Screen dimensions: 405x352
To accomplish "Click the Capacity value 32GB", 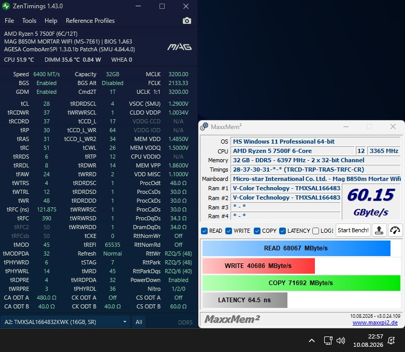I will point(112,74).
